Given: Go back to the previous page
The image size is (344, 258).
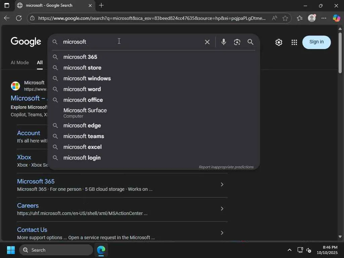Looking at the screenshot, I should coord(7,18).
